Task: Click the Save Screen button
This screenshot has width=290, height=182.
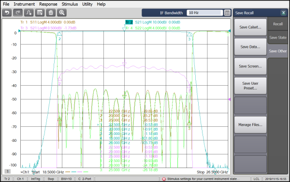Action: (x=250, y=66)
